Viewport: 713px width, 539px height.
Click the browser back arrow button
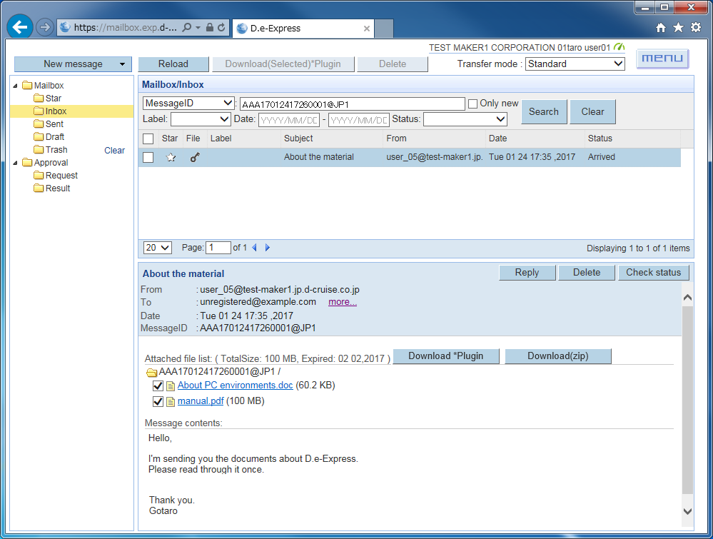20,28
